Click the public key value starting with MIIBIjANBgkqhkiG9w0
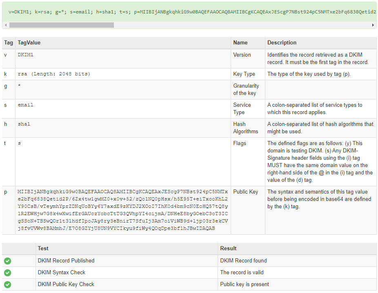 pos(123,210)
